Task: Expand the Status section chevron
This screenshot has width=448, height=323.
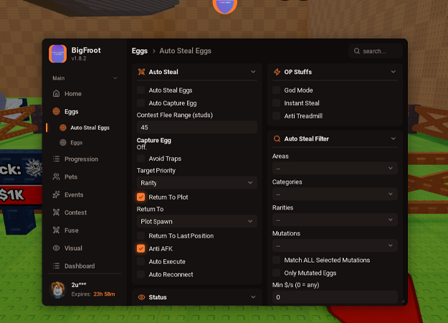Action: click(x=253, y=297)
